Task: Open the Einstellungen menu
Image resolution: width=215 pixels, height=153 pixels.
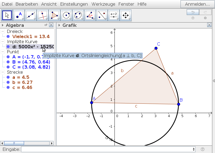Action: pos(74,4)
